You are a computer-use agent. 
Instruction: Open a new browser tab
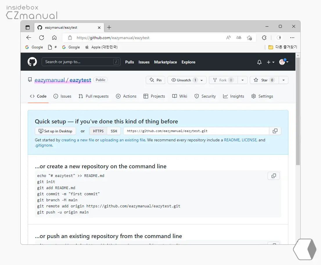tap(109, 27)
